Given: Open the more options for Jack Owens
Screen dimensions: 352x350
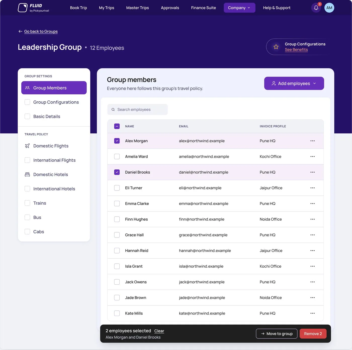Looking at the screenshot, I should coord(313,282).
